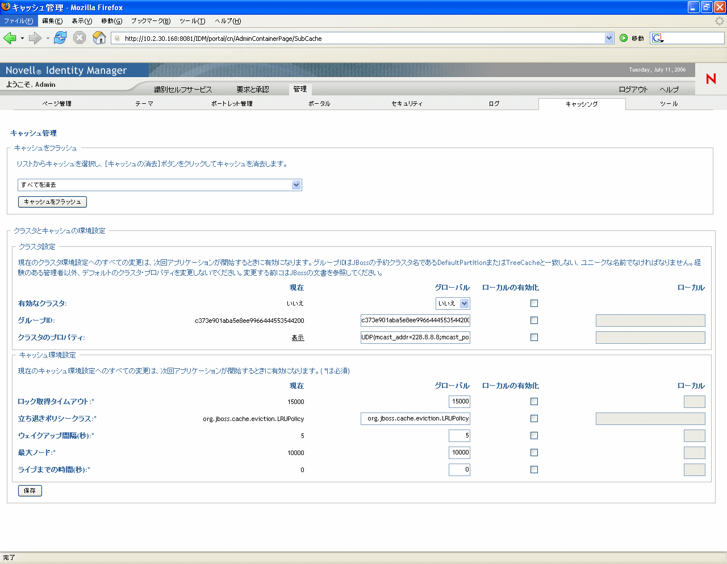Image resolution: width=727 pixels, height=564 pixels.
Task: Click the green 移動 Go button
Action: click(632, 38)
